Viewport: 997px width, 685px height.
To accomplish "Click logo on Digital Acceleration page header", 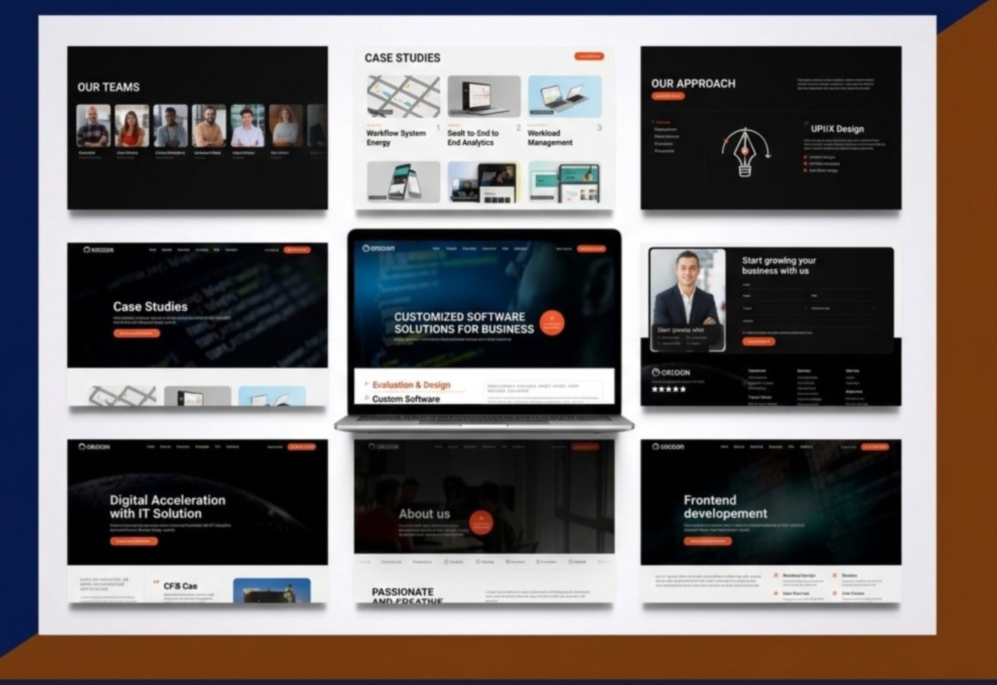I will tap(94, 447).
